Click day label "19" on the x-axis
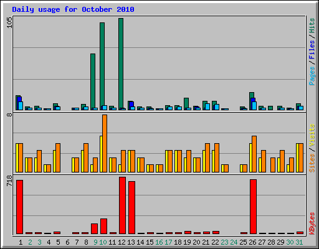 tap(187, 242)
